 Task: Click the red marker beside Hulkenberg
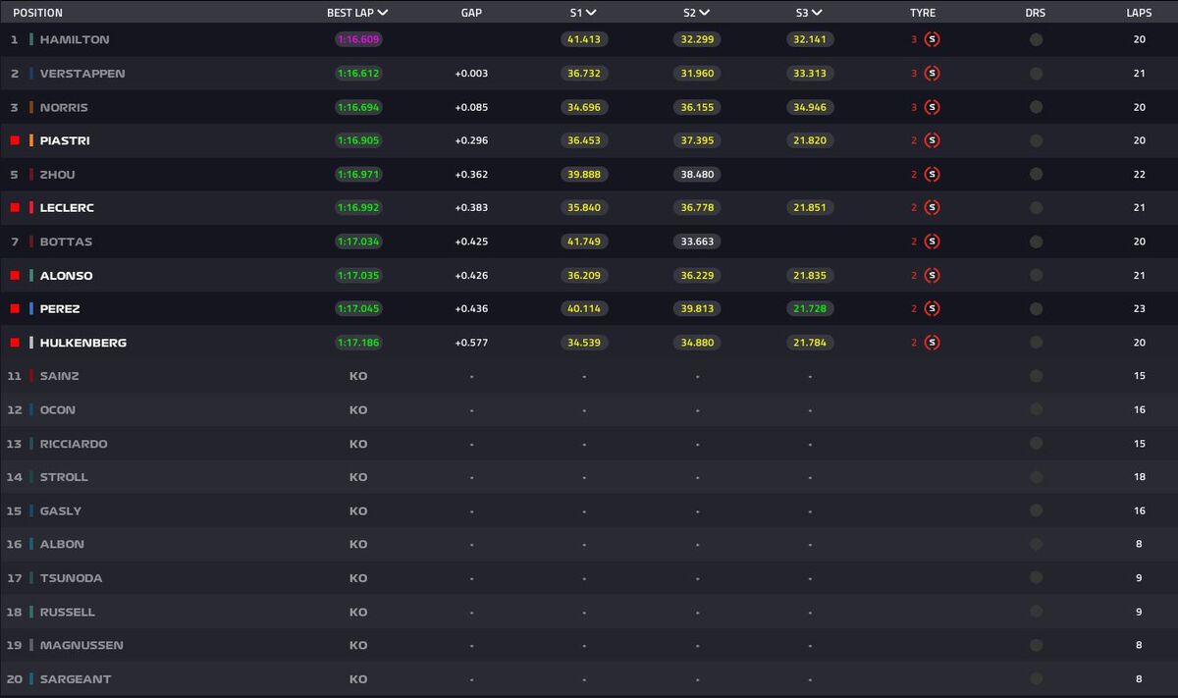click(x=15, y=342)
